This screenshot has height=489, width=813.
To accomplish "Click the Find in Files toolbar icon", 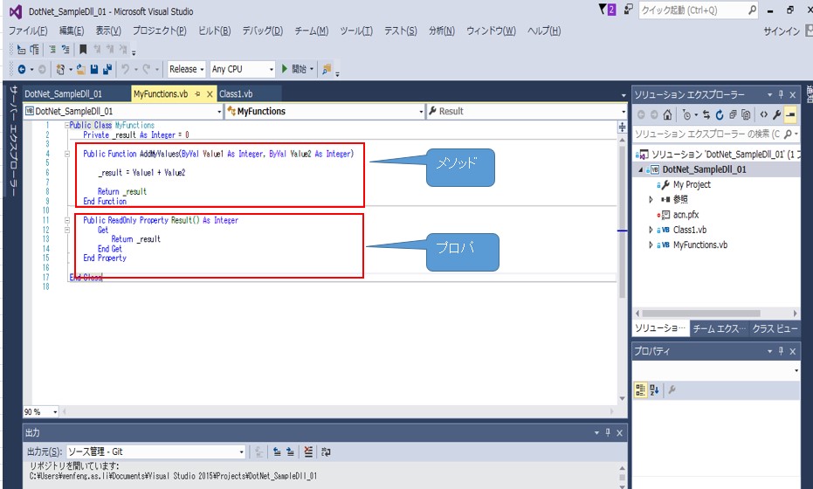I will (x=326, y=69).
